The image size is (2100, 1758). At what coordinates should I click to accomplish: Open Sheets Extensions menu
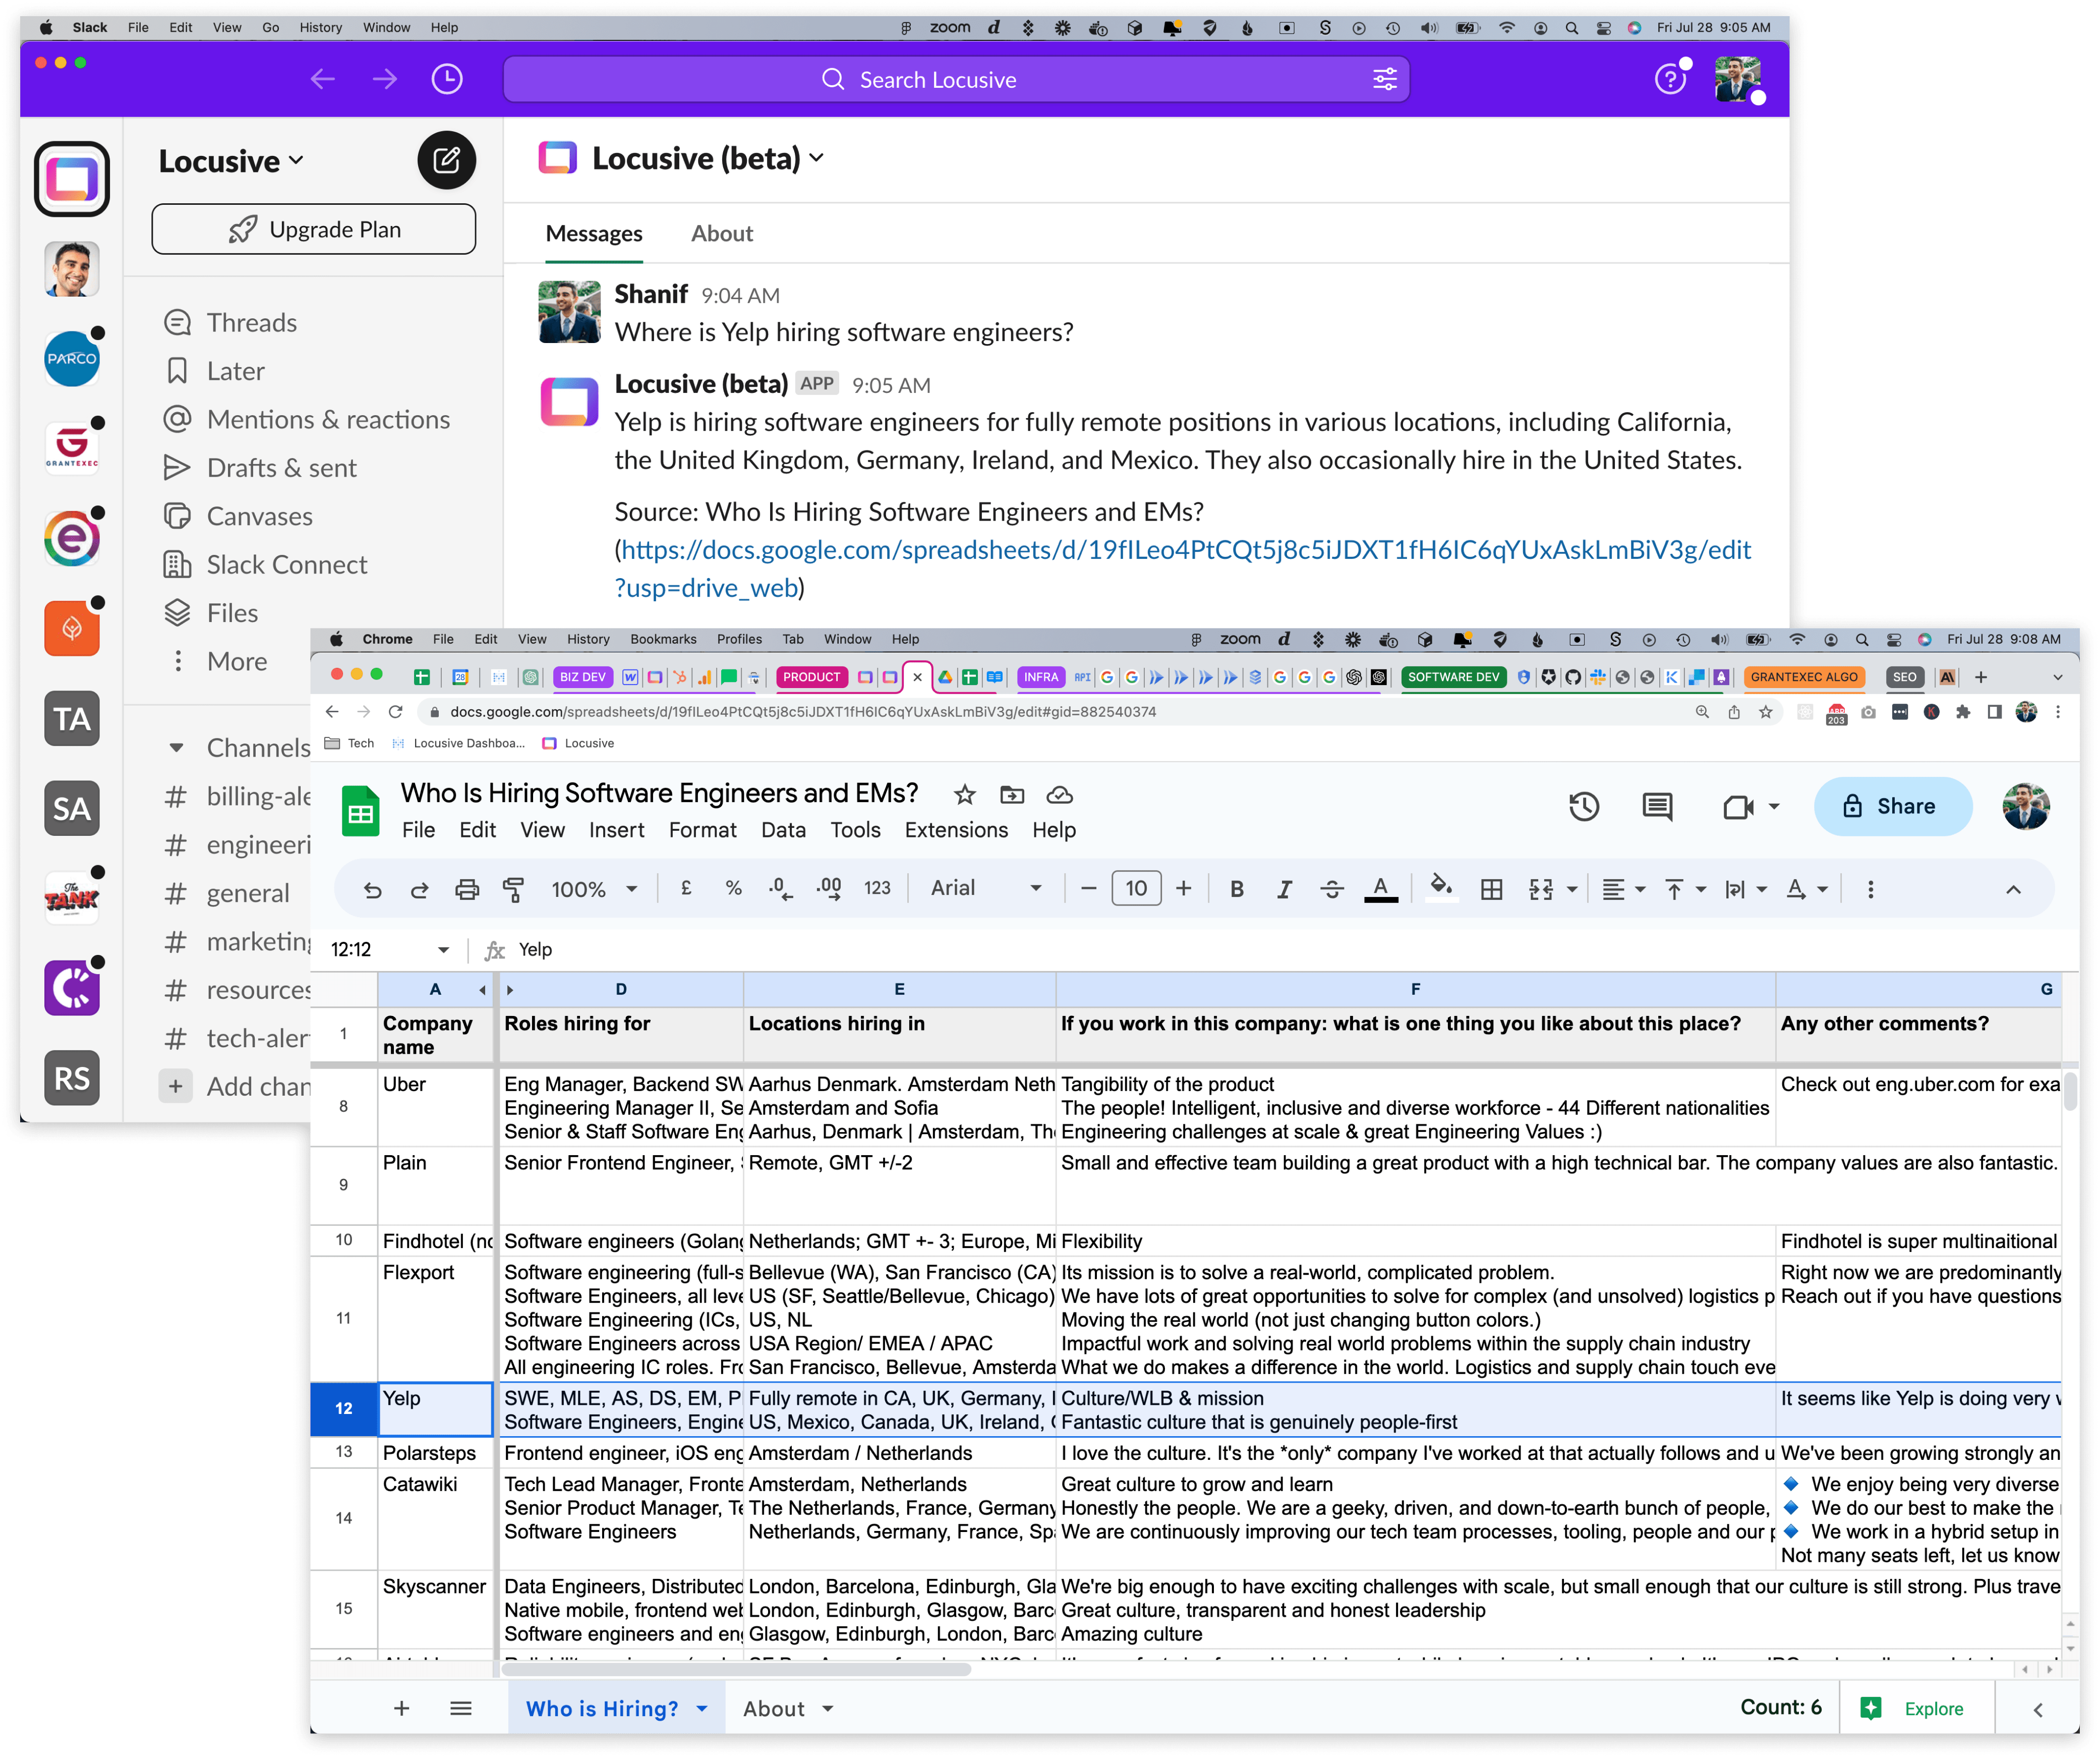(x=956, y=830)
